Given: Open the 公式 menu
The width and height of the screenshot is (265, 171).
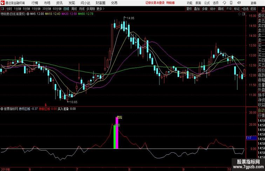Looking at the screenshot, I should click(207, 3).
